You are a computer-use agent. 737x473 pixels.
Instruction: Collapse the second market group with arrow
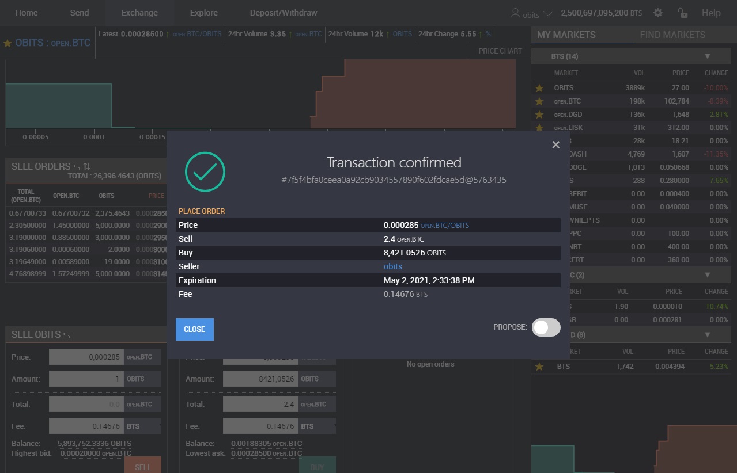(708, 275)
